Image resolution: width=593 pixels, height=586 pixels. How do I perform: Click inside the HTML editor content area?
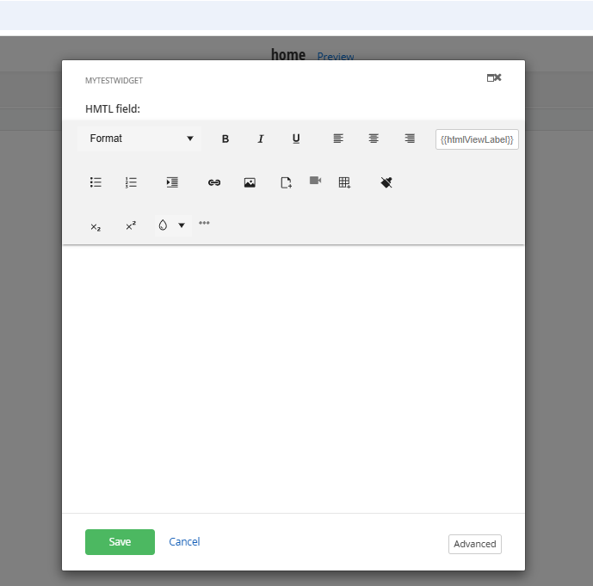point(293,379)
